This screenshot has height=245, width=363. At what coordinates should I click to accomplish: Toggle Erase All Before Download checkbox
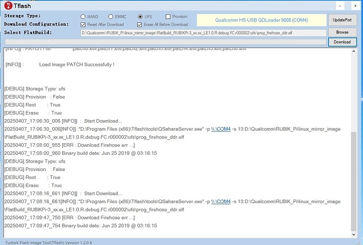tap(140, 24)
